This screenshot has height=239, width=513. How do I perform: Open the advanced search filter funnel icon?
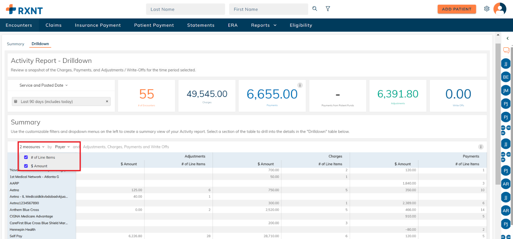[x=328, y=9]
